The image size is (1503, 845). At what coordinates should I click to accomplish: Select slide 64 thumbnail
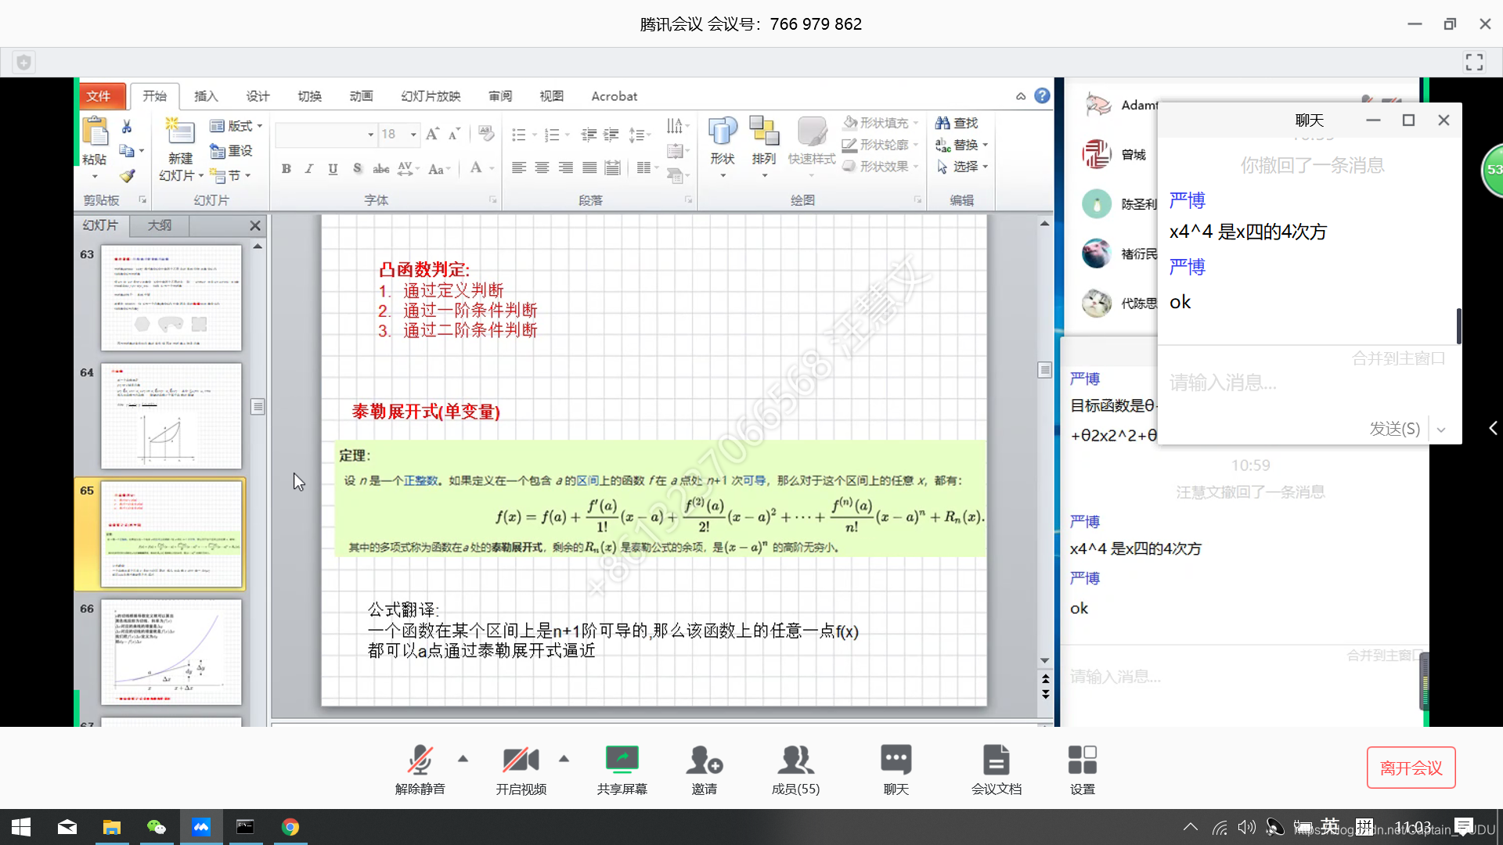point(171,415)
